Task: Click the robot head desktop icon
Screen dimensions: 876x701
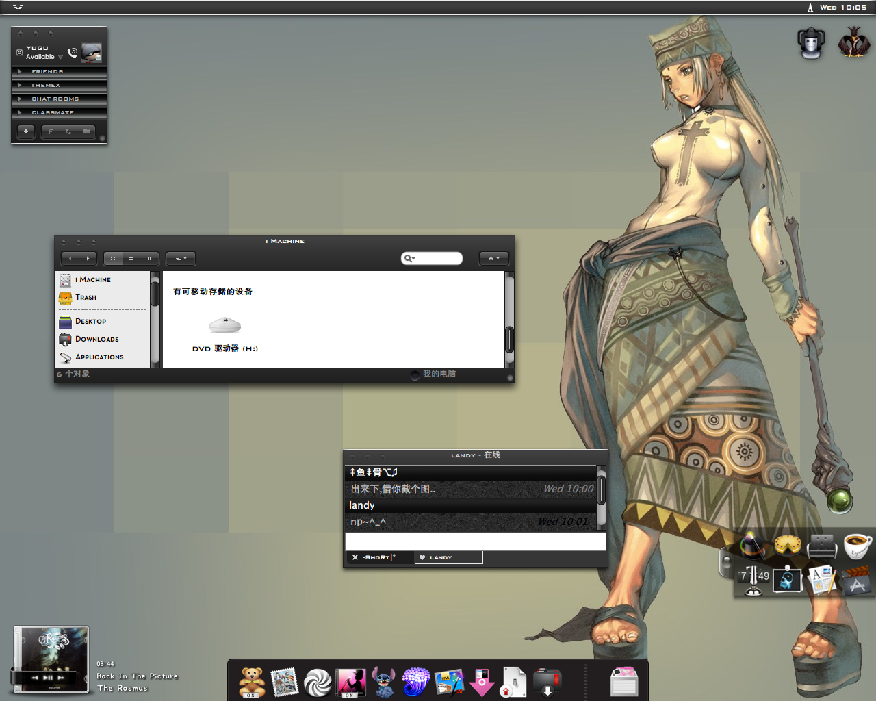Action: pos(811,43)
